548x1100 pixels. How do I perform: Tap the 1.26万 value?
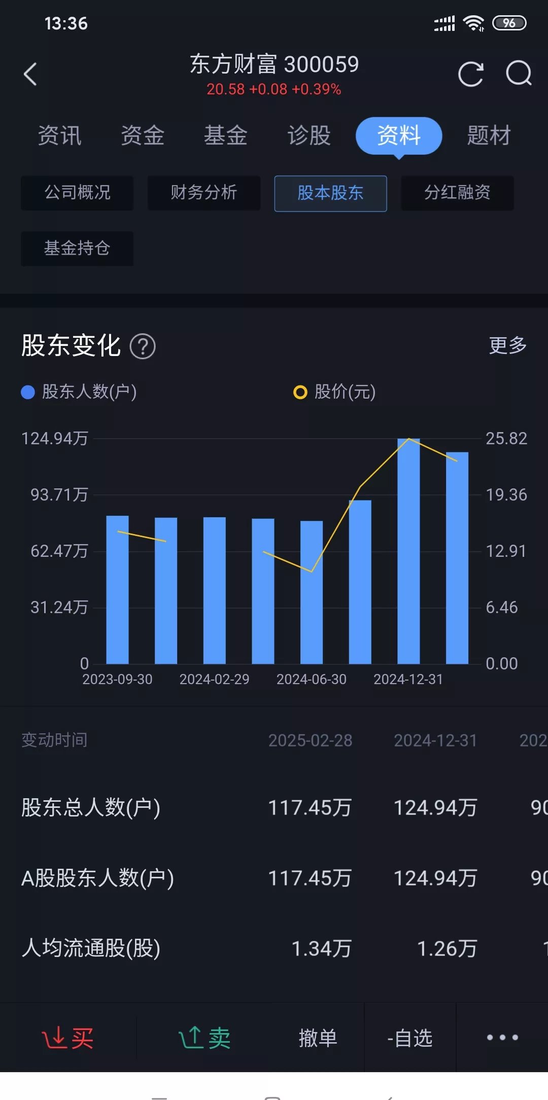(447, 948)
